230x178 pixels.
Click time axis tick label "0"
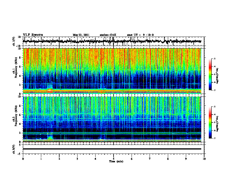tap(23, 159)
